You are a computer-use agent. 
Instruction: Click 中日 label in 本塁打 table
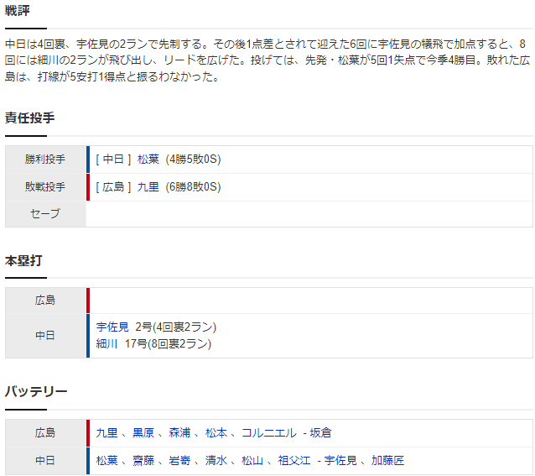[x=45, y=335]
